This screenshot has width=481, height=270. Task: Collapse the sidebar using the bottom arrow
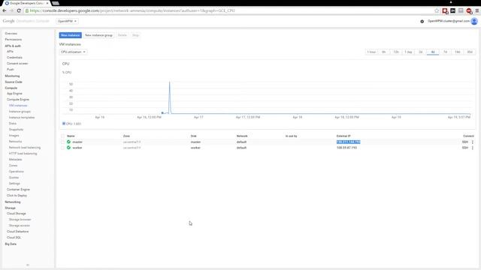(28, 265)
